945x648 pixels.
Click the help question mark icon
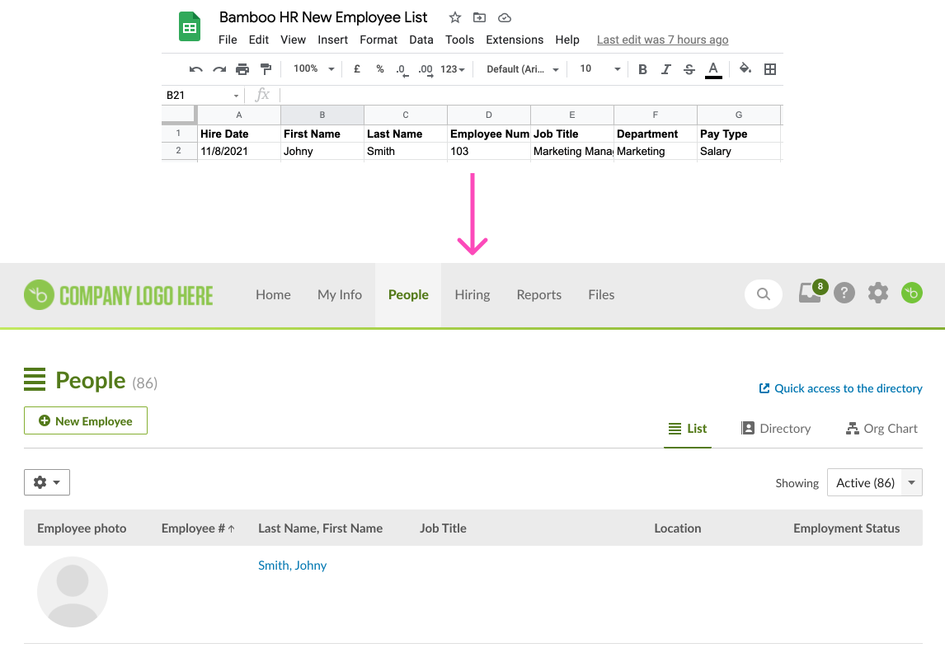844,293
